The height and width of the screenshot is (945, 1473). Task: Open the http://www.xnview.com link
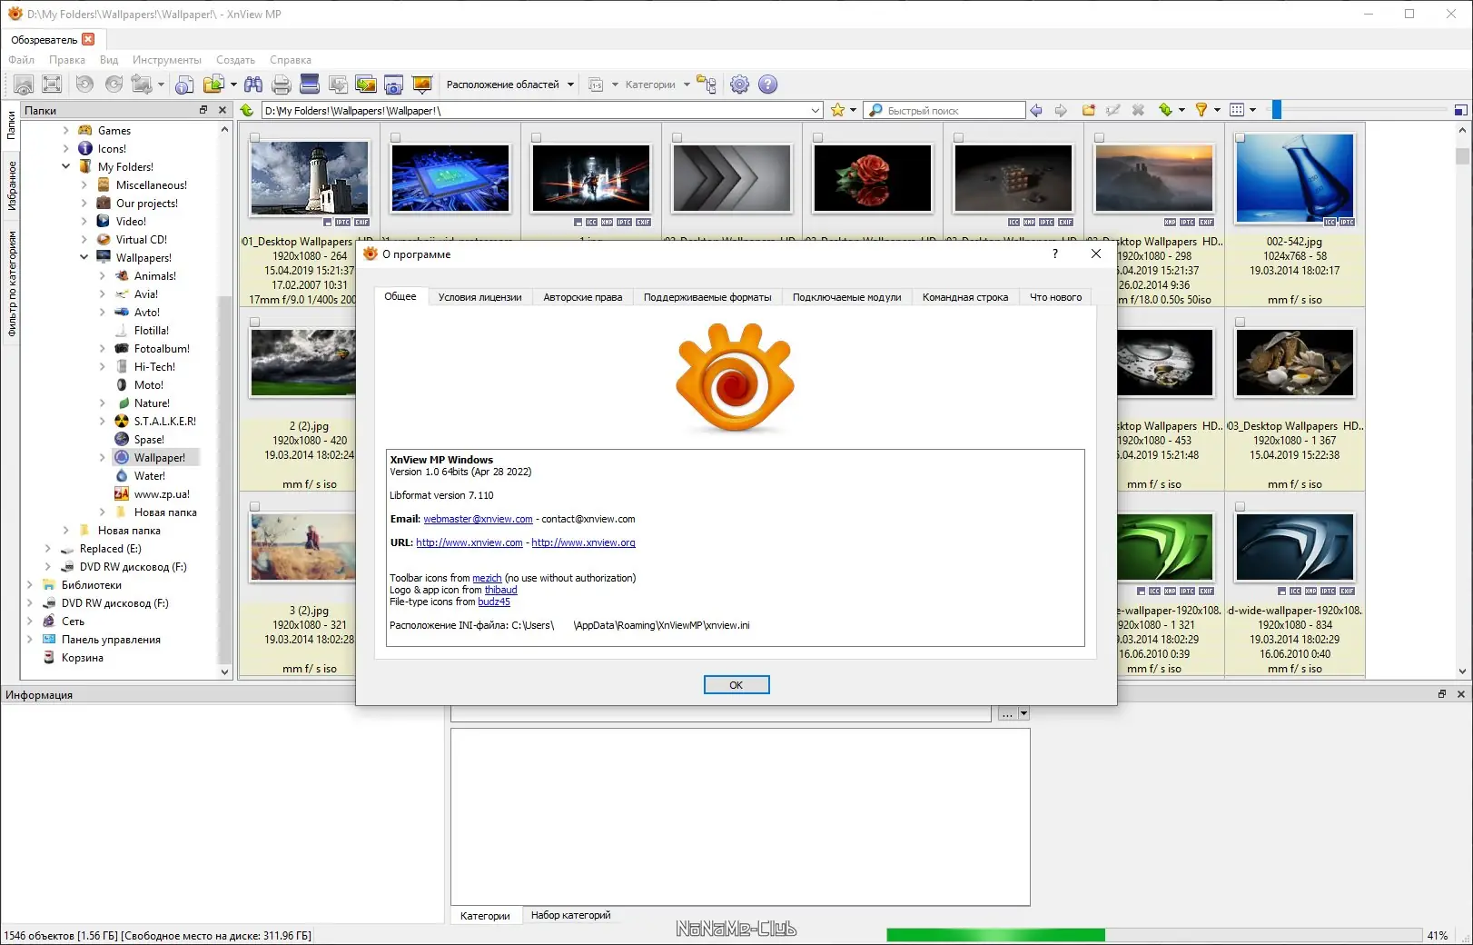pos(470,542)
